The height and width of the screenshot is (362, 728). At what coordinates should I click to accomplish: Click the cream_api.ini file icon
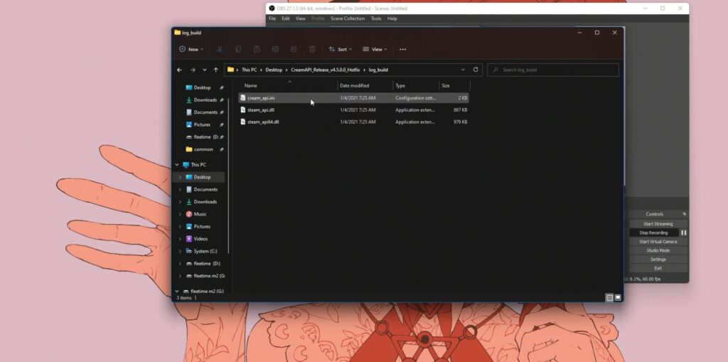243,98
